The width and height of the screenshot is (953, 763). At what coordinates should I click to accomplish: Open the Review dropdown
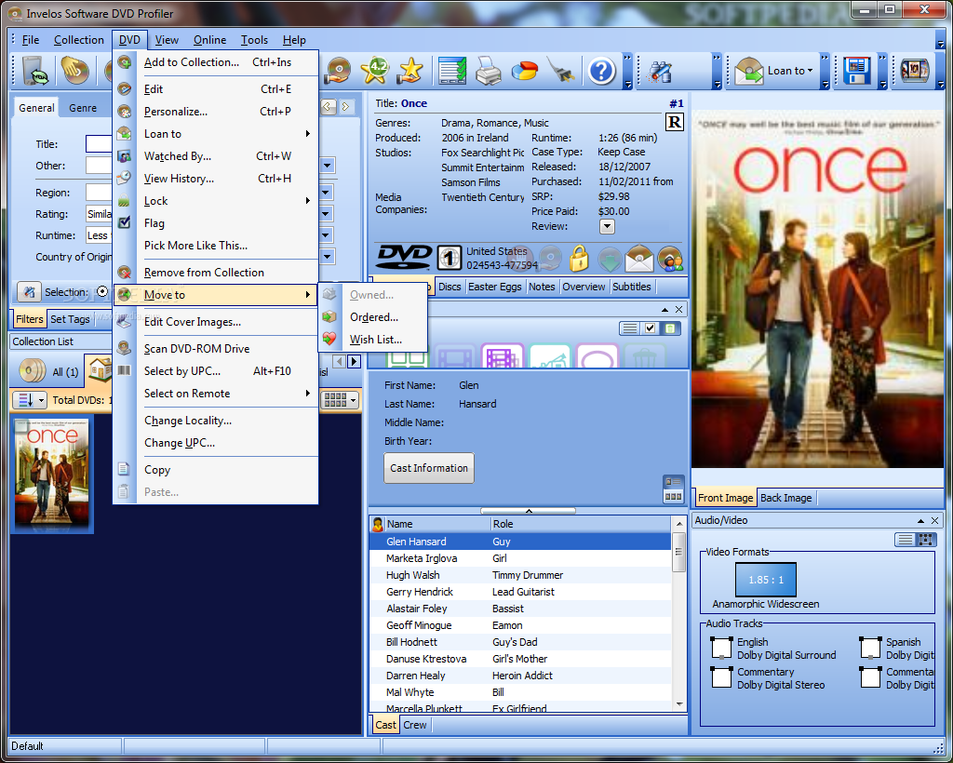pyautogui.click(x=607, y=227)
